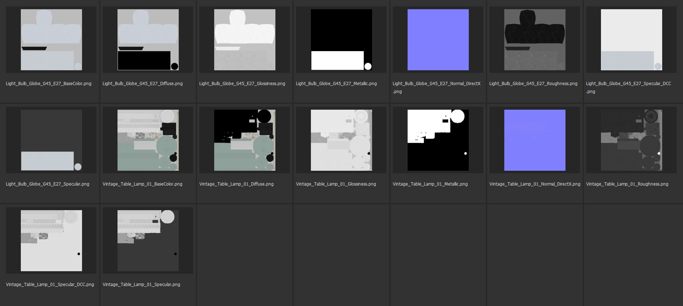This screenshot has height=306, width=683.
Task: Click the label Vintage_Table_Lamp_01_Normal_DirectX.png
Action: pyautogui.click(x=535, y=184)
